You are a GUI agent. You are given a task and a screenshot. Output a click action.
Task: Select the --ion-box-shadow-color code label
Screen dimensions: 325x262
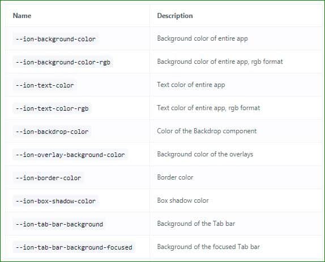pyautogui.click(x=55, y=201)
